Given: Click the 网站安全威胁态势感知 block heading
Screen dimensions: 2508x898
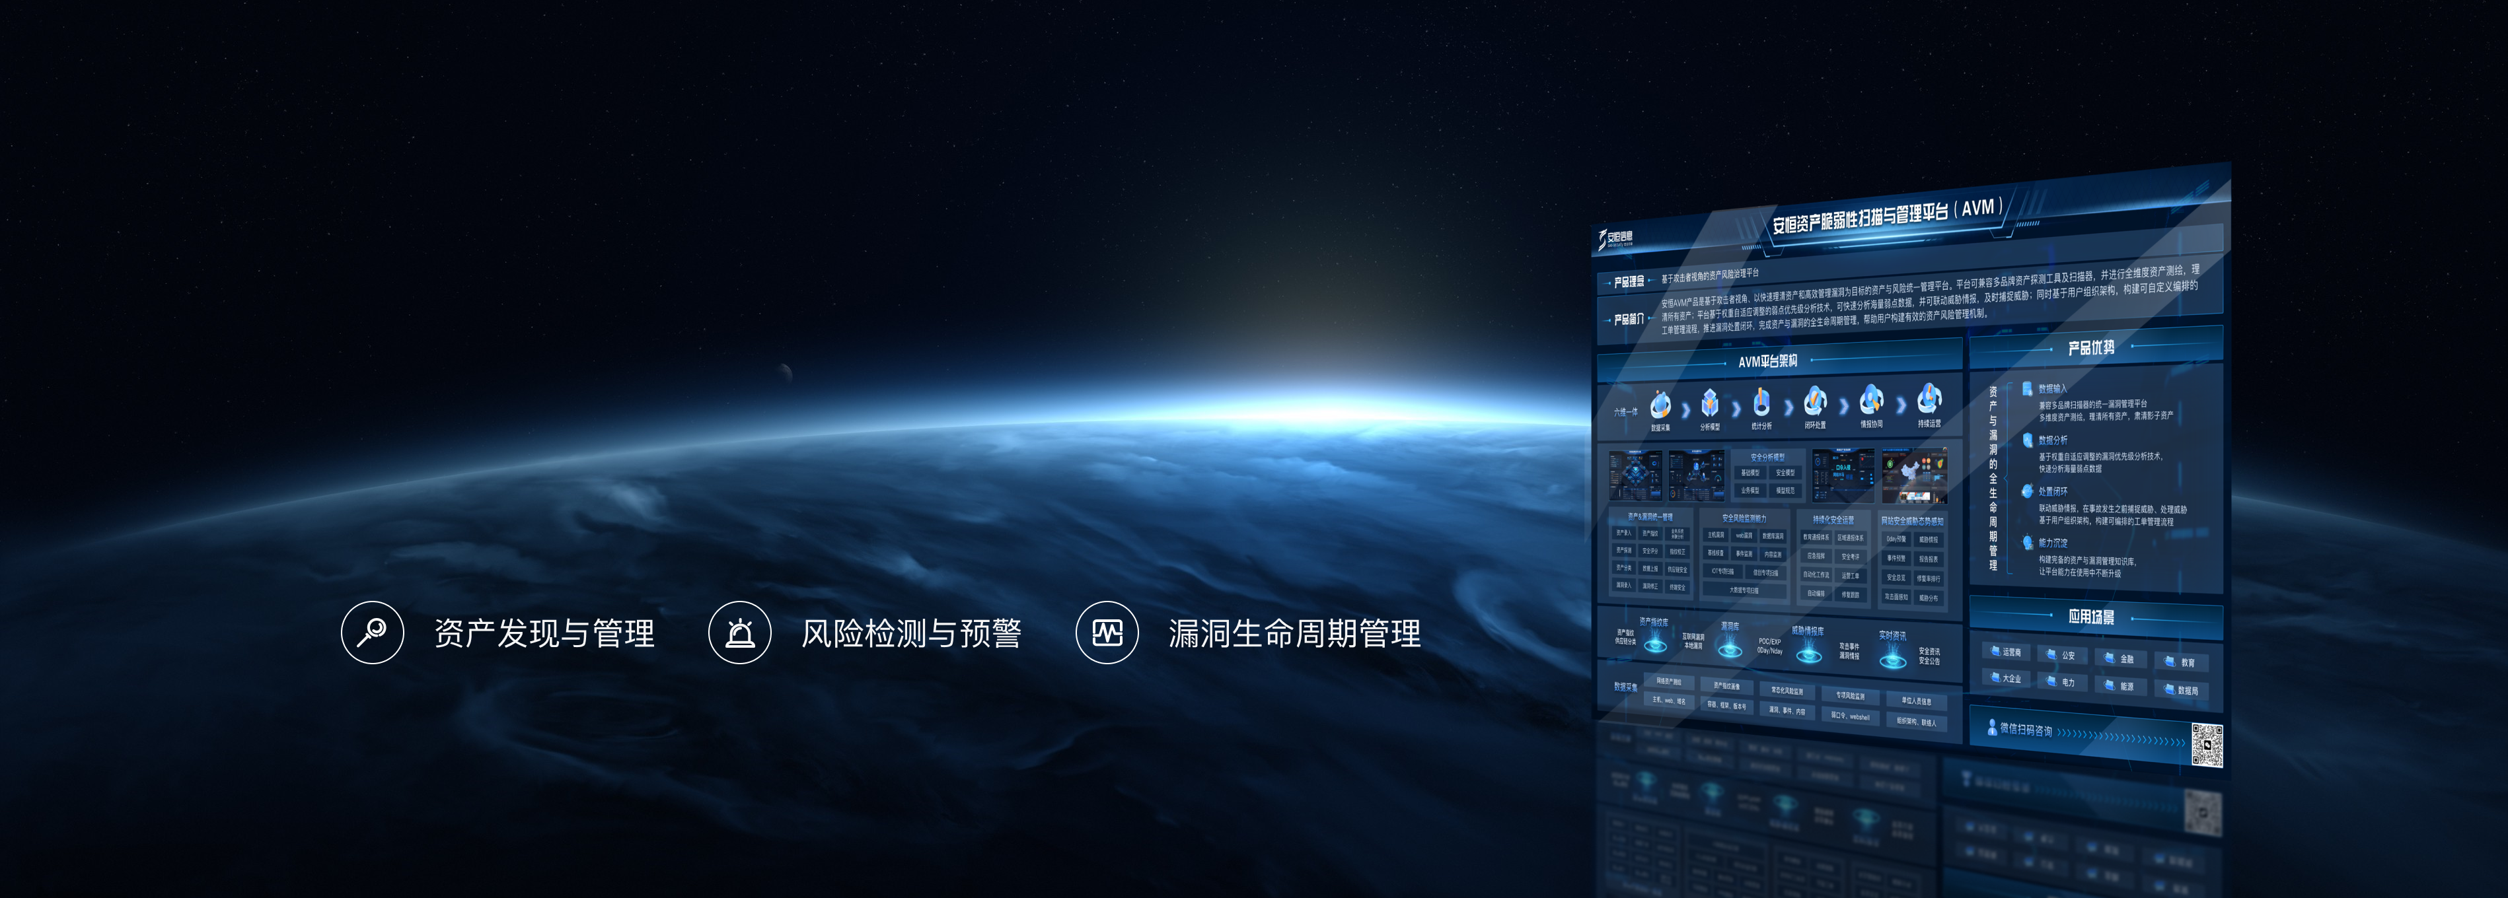Looking at the screenshot, I should [x=1912, y=520].
